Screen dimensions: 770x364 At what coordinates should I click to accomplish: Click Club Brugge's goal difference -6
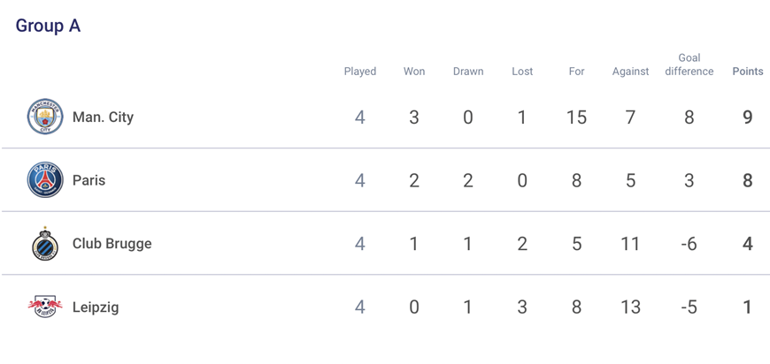coord(689,244)
